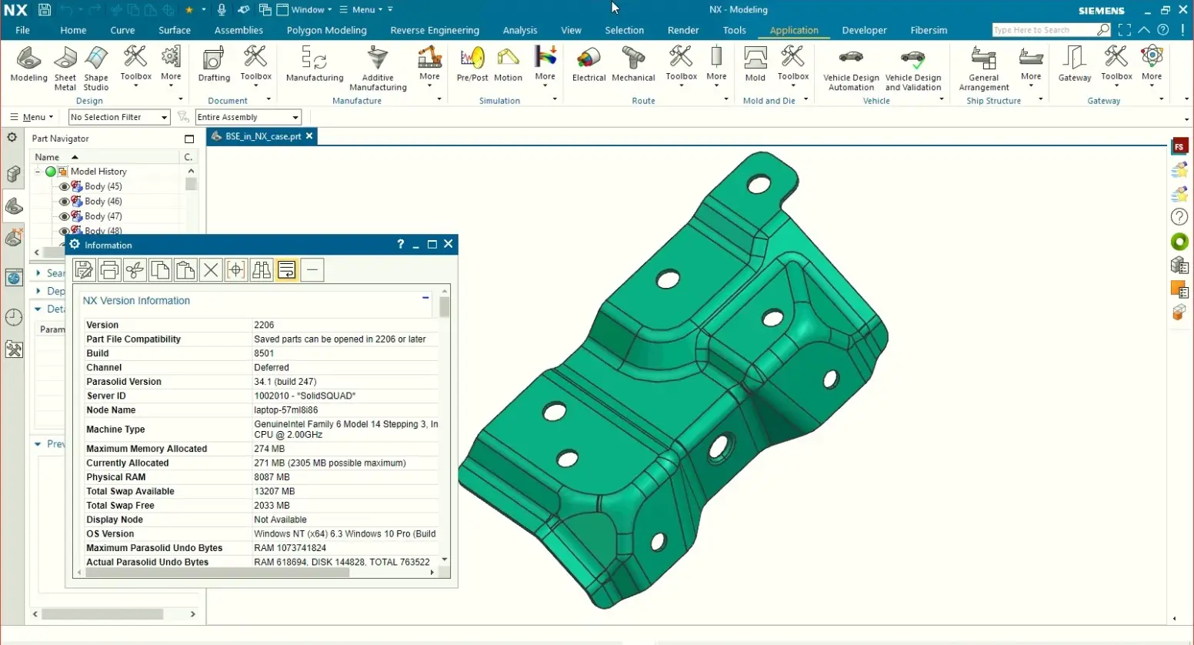Hide Body (45) using its eye icon
This screenshot has width=1194, height=645.
64,186
